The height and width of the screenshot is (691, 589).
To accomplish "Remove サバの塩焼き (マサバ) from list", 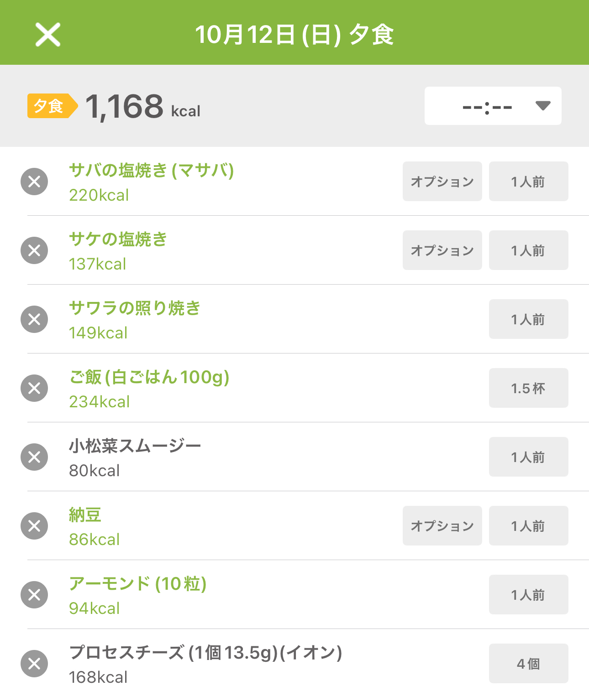I will [34, 182].
